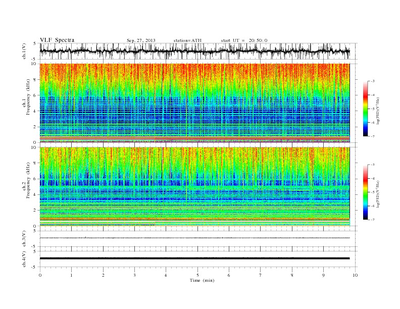Click the "station=ATH" header label
400x309 pixels.
tap(187, 40)
